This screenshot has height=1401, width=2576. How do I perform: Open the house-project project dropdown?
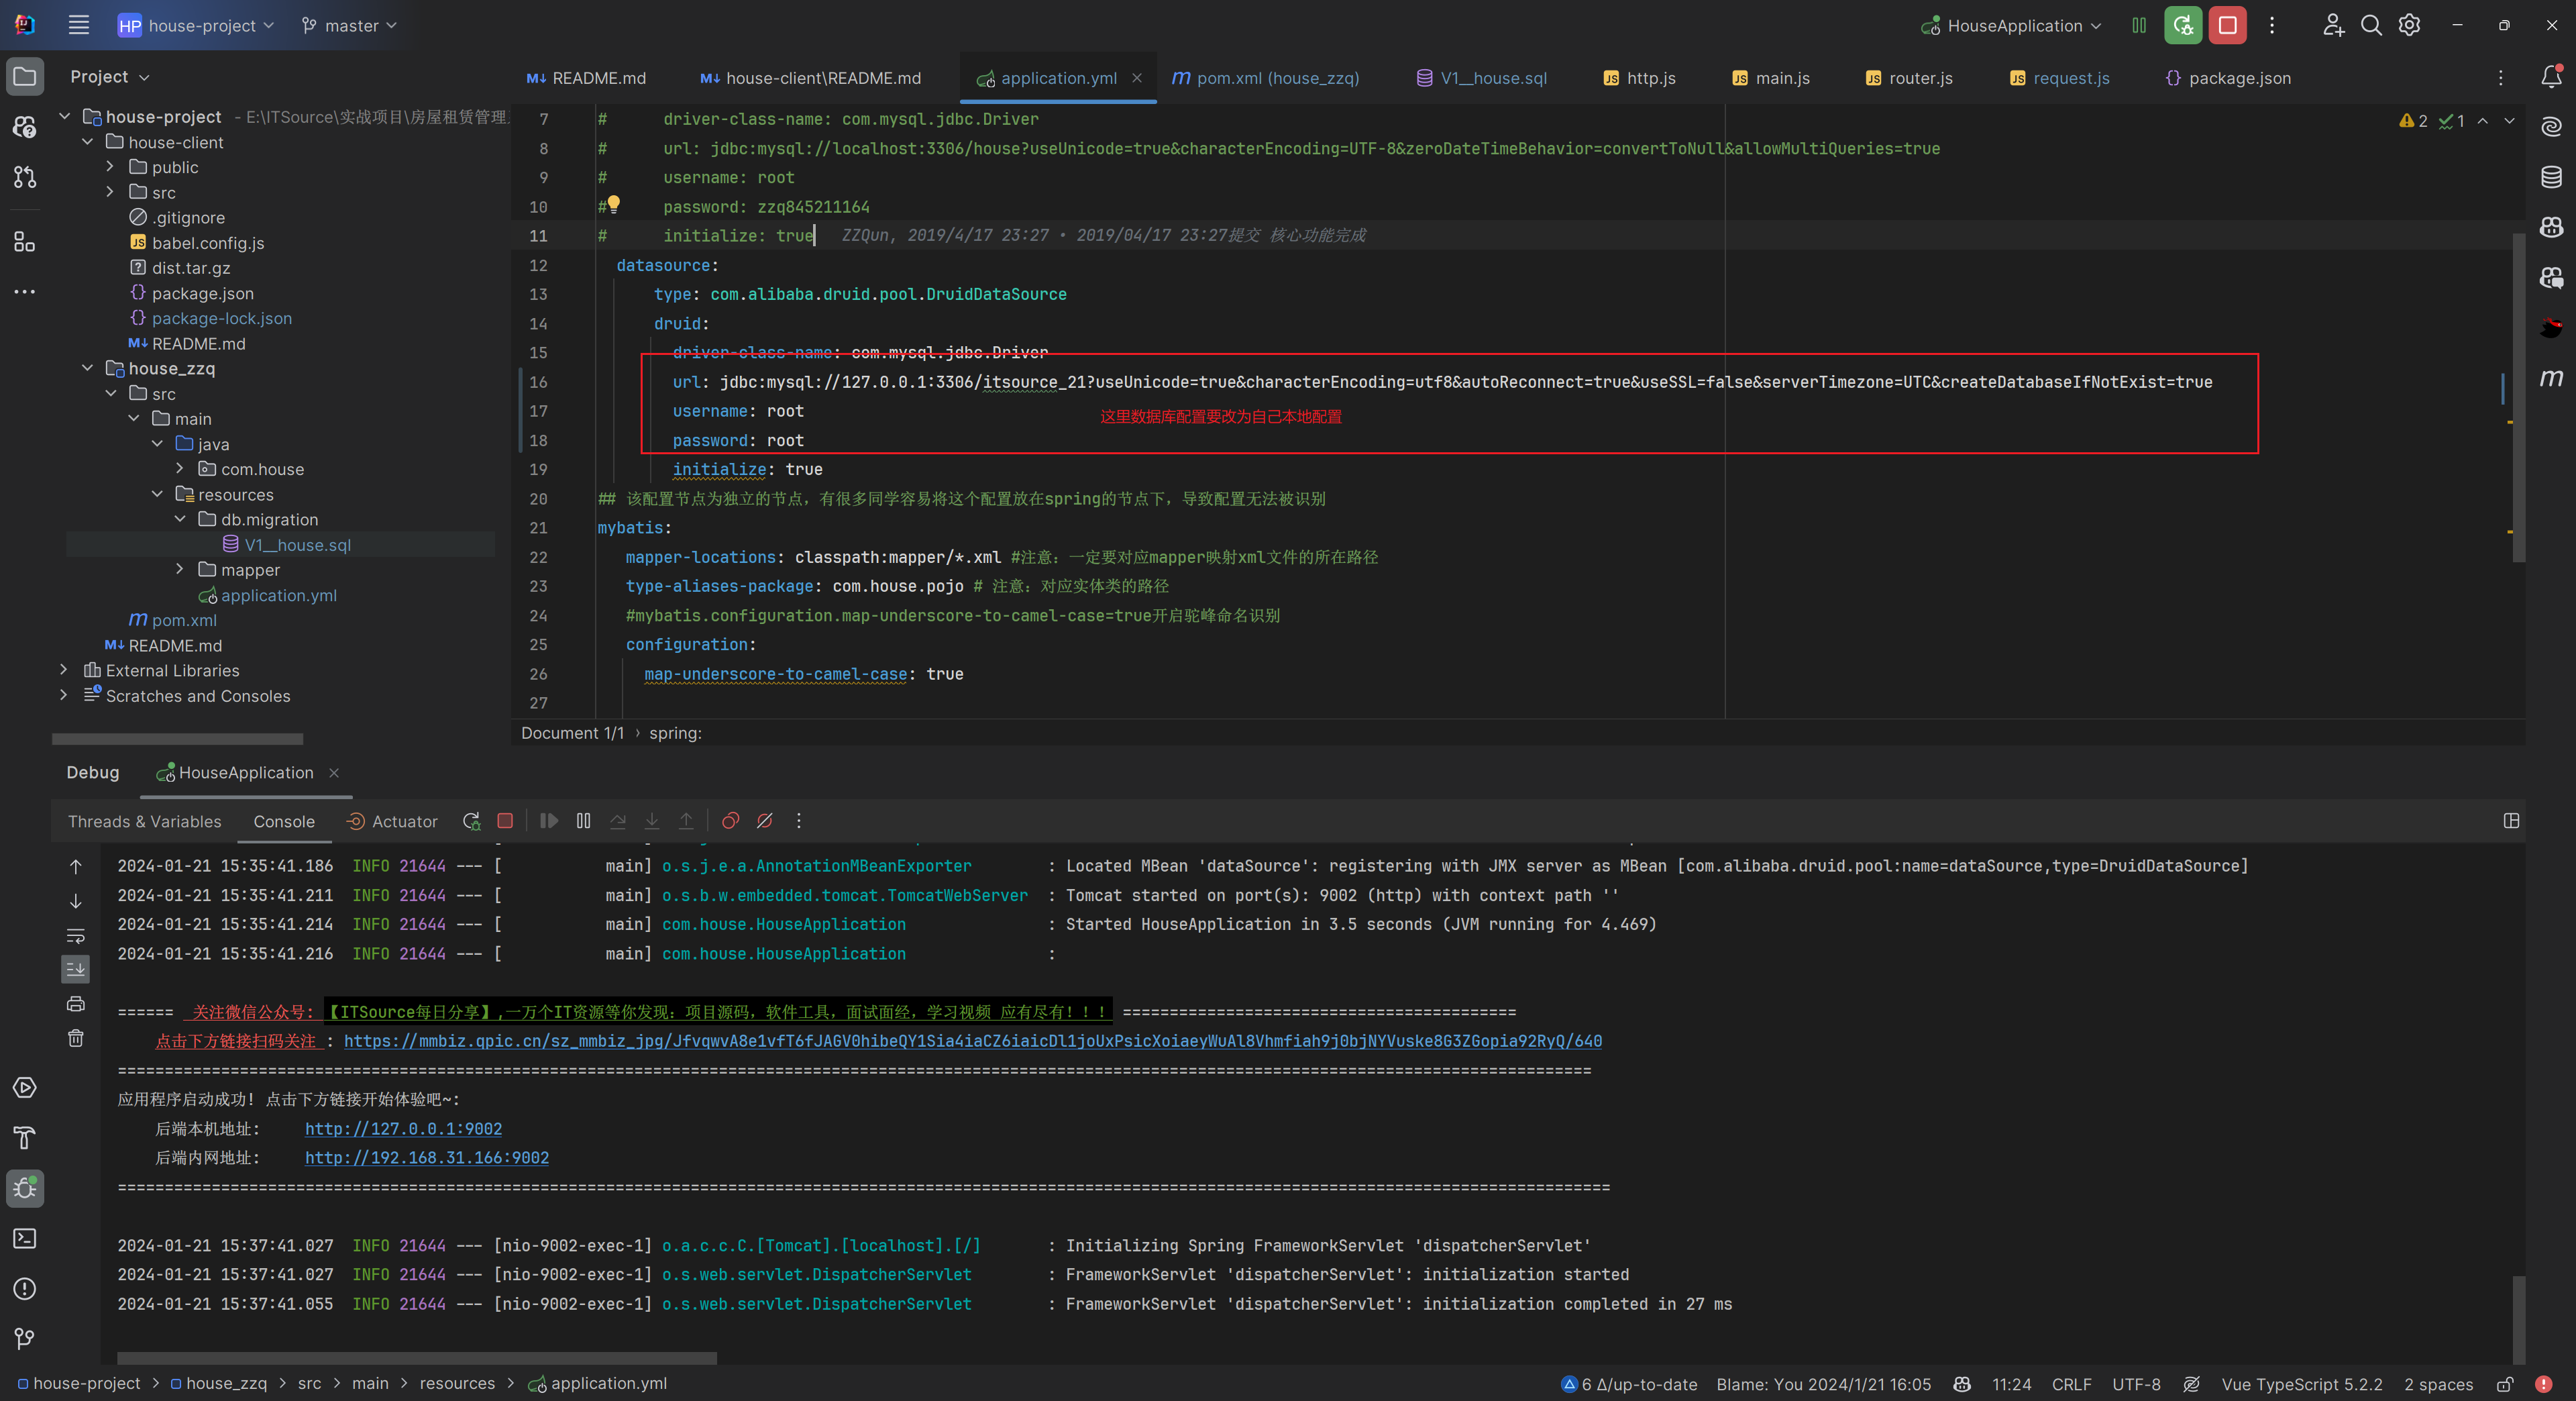pyautogui.click(x=196, y=25)
